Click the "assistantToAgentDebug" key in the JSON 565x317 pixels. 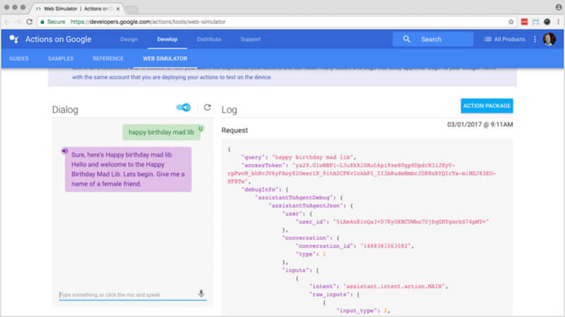(295, 198)
